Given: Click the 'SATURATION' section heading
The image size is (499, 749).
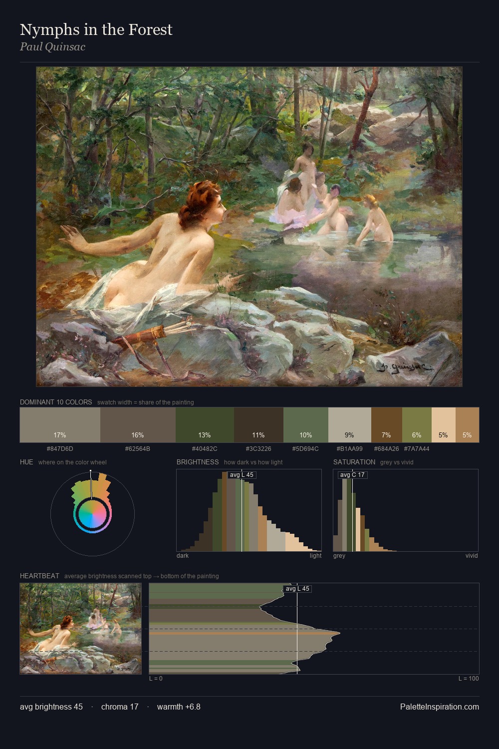Looking at the screenshot, I should pyautogui.click(x=354, y=462).
